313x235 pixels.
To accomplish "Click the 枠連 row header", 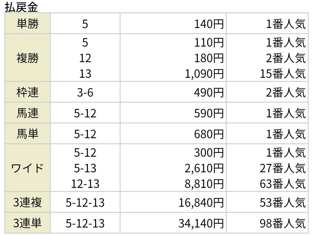I will (x=27, y=92).
